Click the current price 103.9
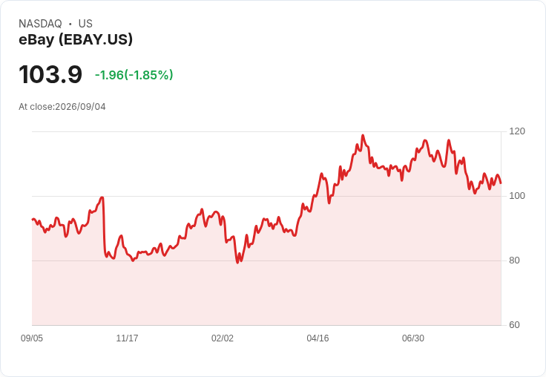This screenshot has height=377, width=546. click(50, 74)
